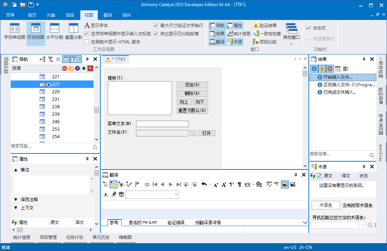Switch to the 激活的 TM & MT tab
The image size is (387, 251).
(143, 223)
